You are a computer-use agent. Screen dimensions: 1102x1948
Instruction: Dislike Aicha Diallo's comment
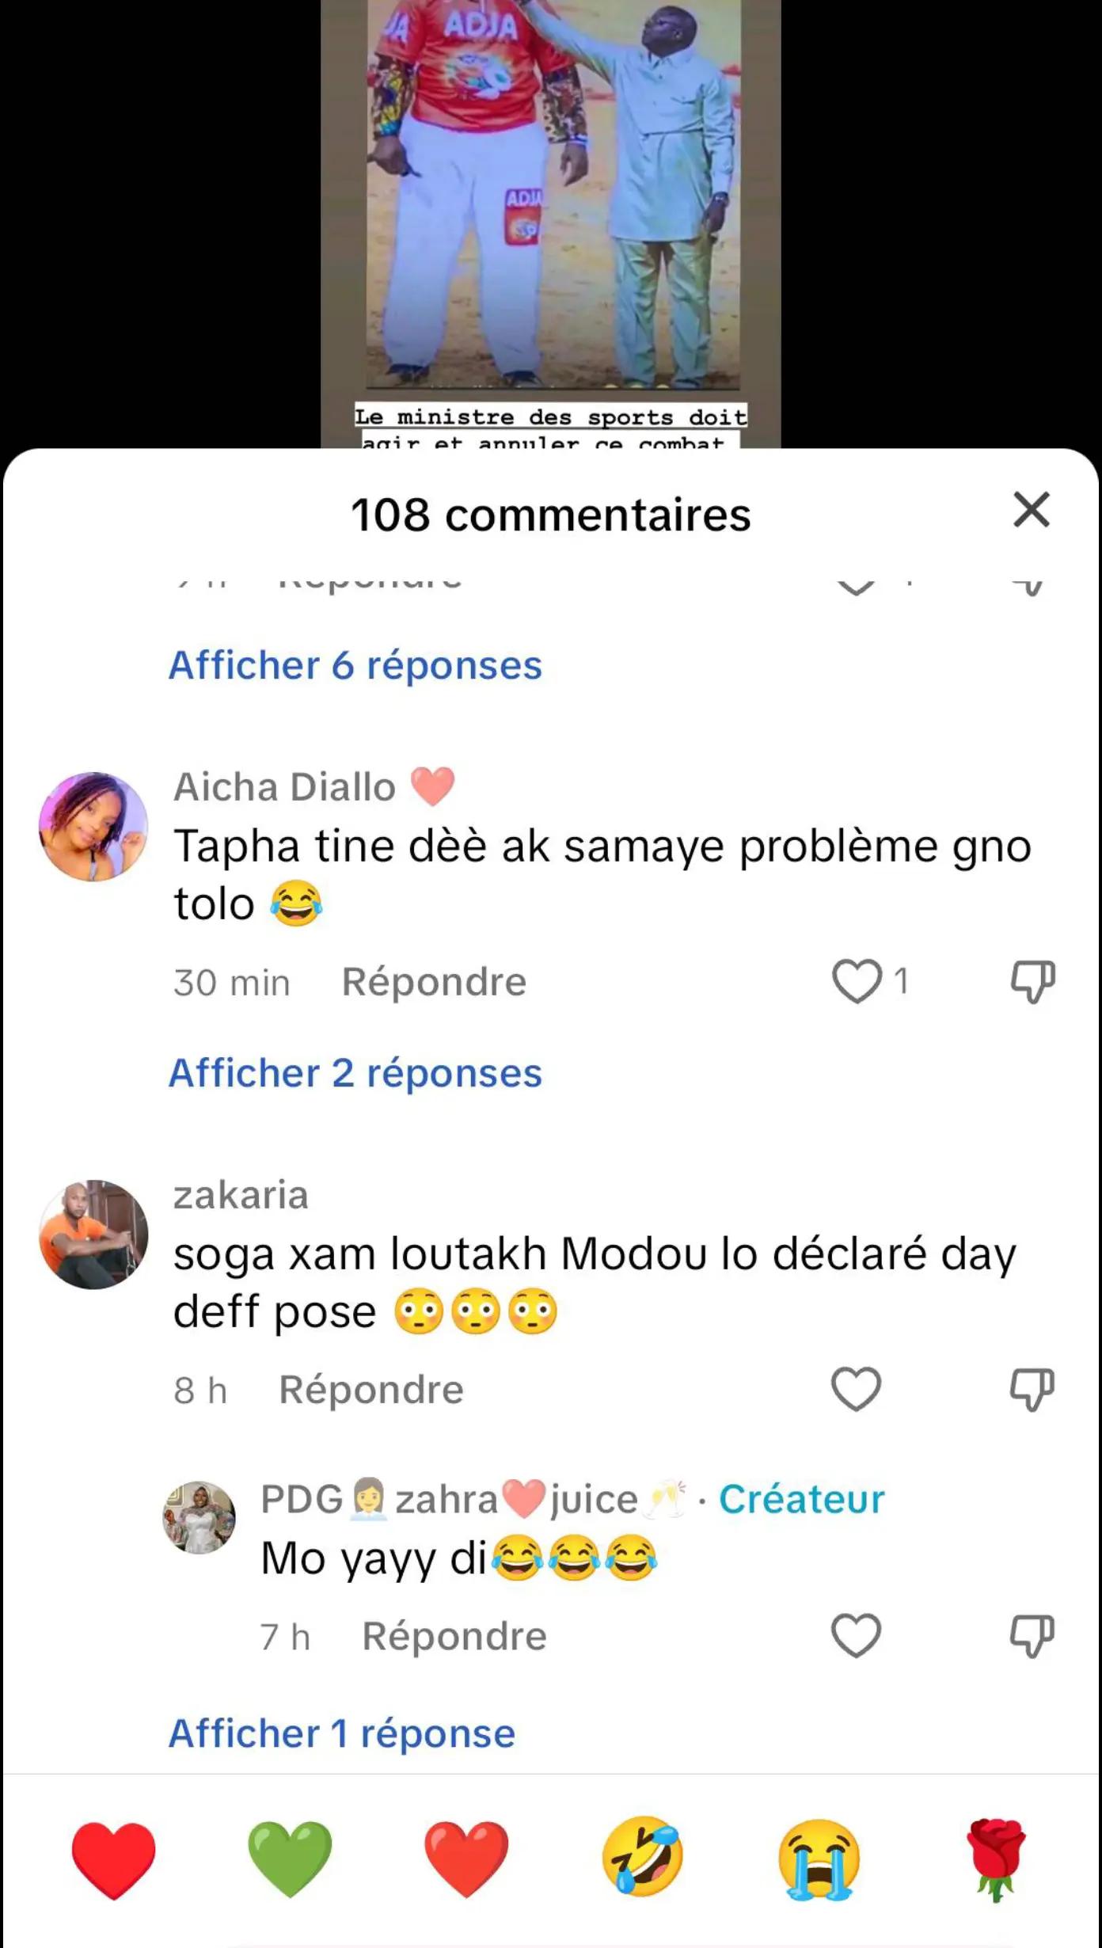point(1032,981)
